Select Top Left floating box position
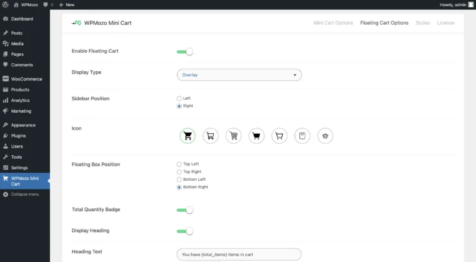Viewport: 476px width, 262px height. [179, 164]
